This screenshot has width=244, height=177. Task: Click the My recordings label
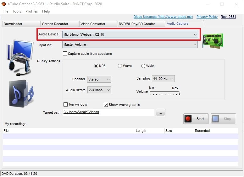[x=16, y=124]
